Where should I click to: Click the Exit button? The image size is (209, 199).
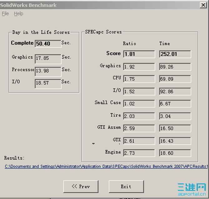coord(126,187)
